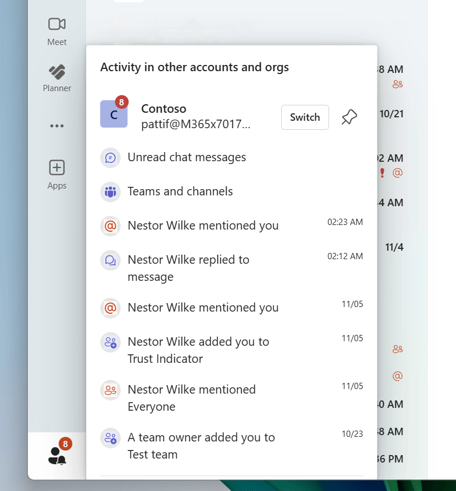Click the Switch button for Contoso

pos(305,117)
